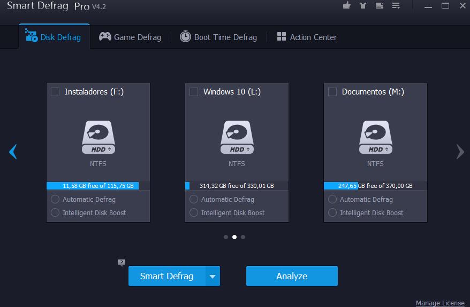470x307 pixels.
Task: Click the Instaladores (F:) free space bar
Action: click(x=98, y=186)
